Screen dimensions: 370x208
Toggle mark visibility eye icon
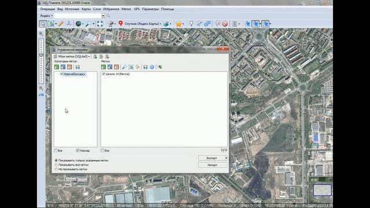click(160, 67)
